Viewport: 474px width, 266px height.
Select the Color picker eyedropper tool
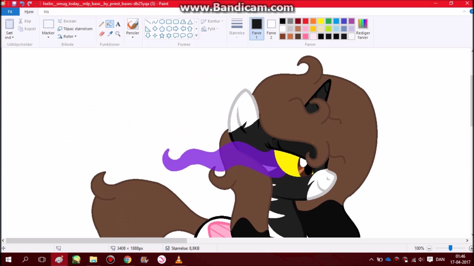pos(110,34)
